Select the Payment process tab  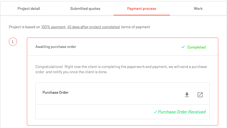pos(142,8)
